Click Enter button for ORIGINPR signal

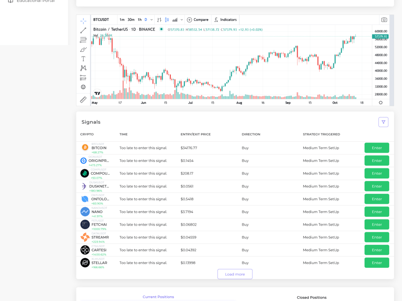click(377, 161)
